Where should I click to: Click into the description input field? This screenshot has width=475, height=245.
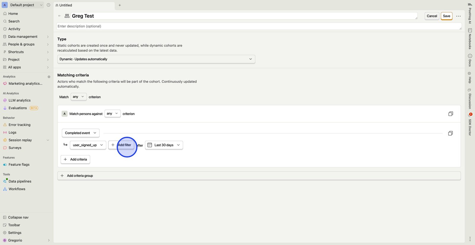click(258, 26)
